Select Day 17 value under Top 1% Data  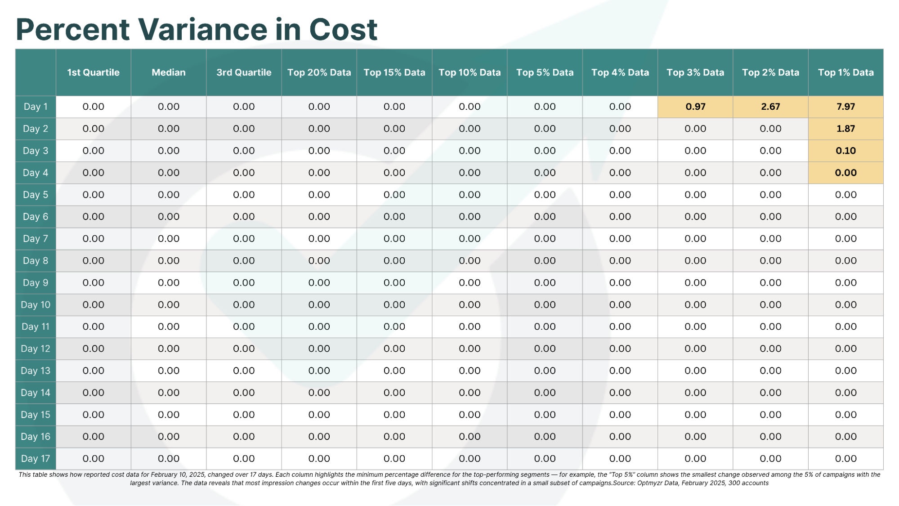pyautogui.click(x=846, y=459)
